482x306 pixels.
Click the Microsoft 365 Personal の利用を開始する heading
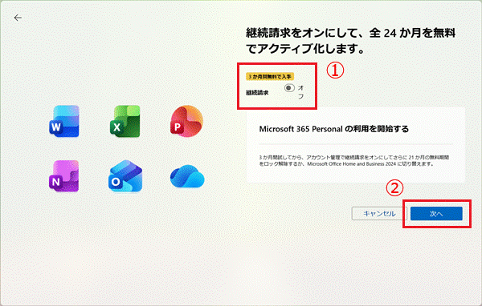(334, 129)
